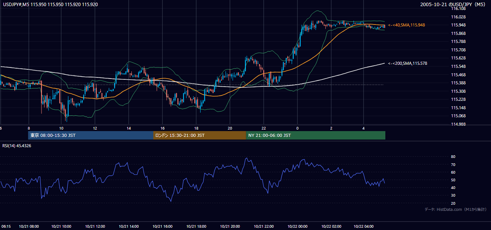The width and height of the screenshot is (491, 230).
Task: Click price axis label 115.468
Action: click(458, 75)
